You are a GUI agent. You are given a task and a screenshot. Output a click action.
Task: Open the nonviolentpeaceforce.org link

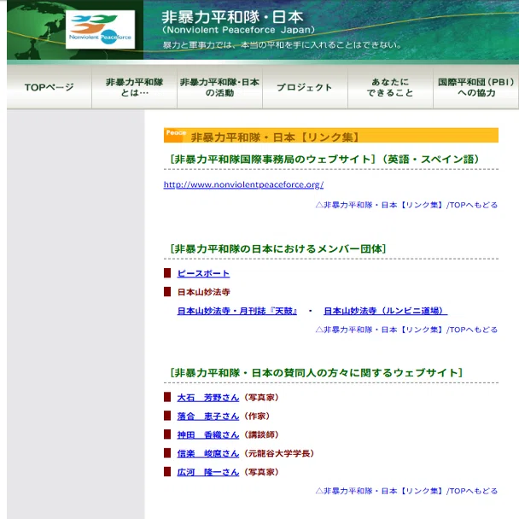243,184
